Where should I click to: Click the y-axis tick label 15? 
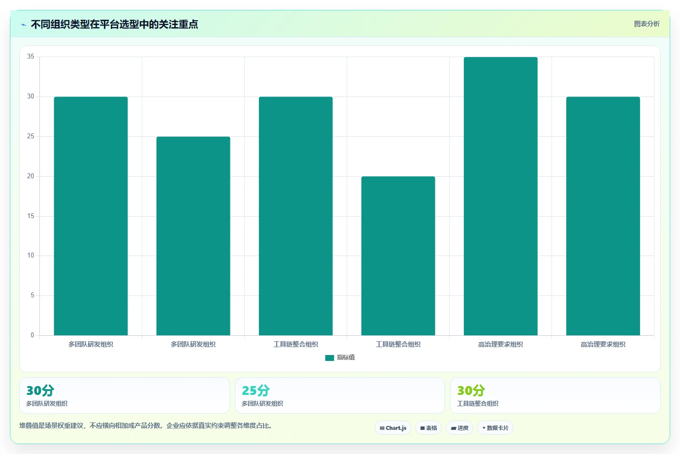(x=31, y=216)
